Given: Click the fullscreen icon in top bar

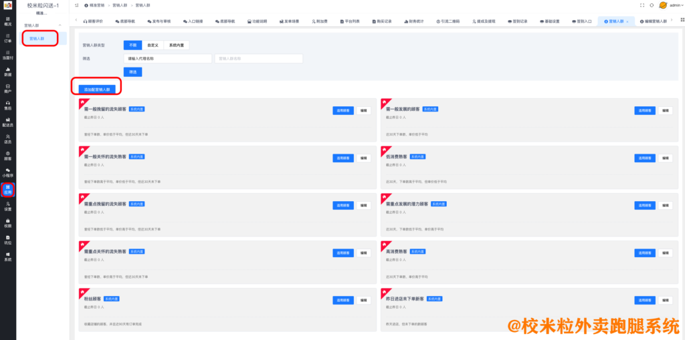Looking at the screenshot, I should click(x=642, y=5).
